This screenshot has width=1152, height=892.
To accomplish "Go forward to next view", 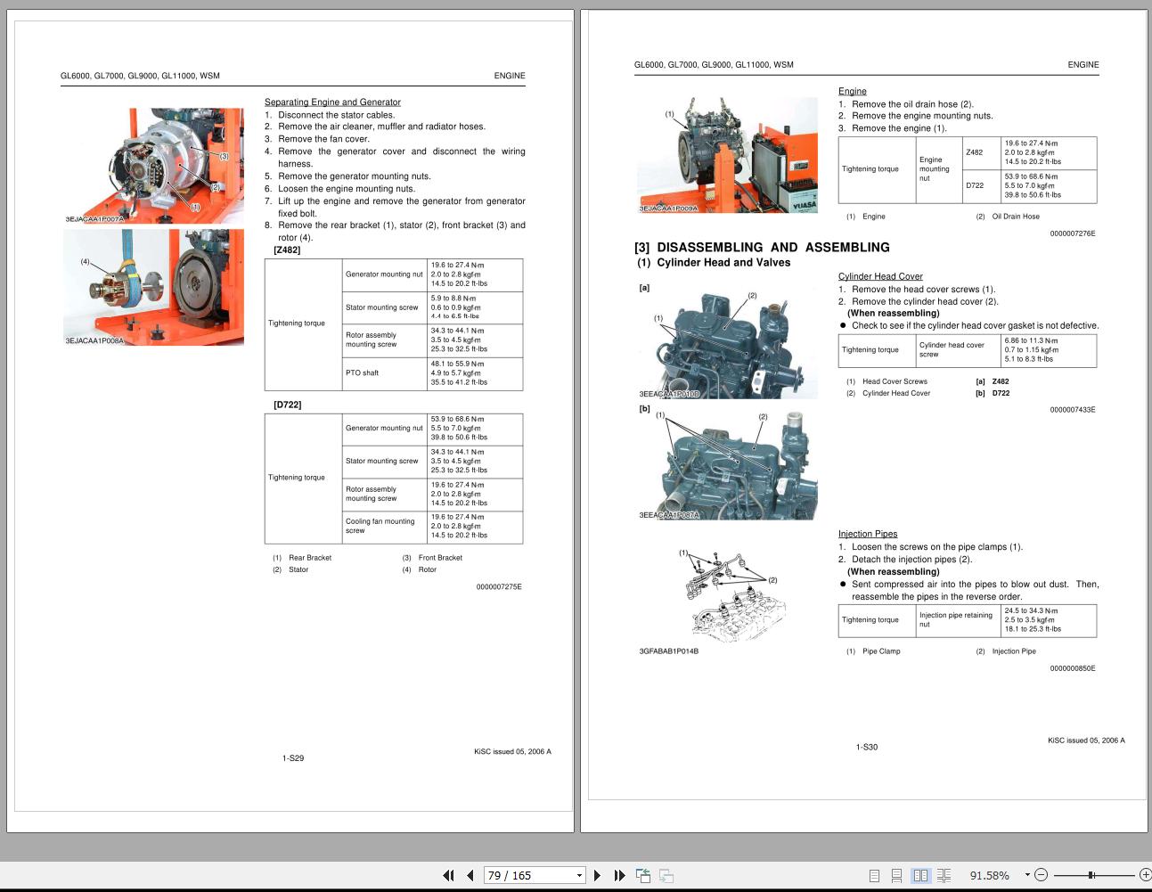I will point(665,875).
